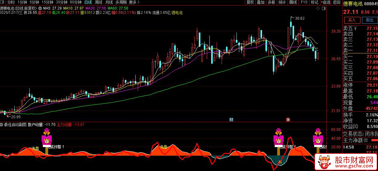The width and height of the screenshot is (378, 171).
Task: Click the 卖五 ask row
Action: pos(360,28)
